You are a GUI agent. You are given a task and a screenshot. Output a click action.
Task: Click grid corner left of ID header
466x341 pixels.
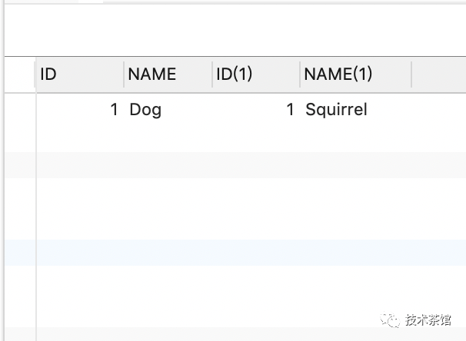click(20, 74)
